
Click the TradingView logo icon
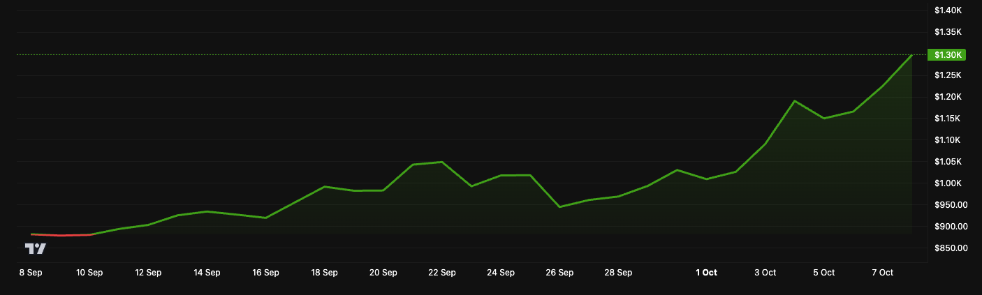tap(36, 248)
